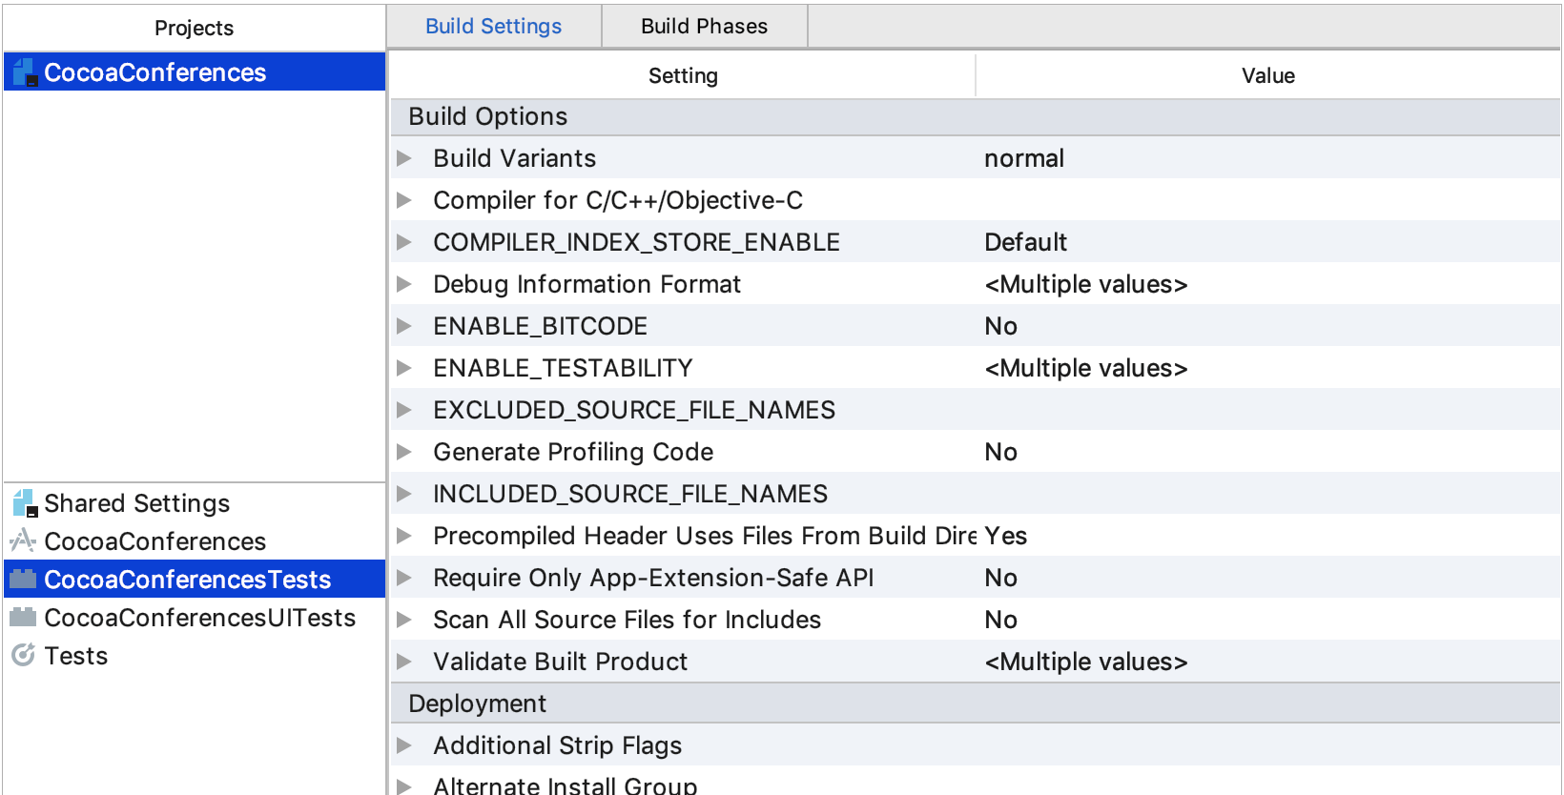Expand the COMPILER_INDEX_STORE_ENABLE row
This screenshot has width=1564, height=795.
pos(404,242)
